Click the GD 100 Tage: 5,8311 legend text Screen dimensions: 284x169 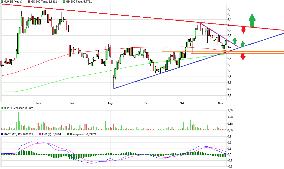(44, 2)
